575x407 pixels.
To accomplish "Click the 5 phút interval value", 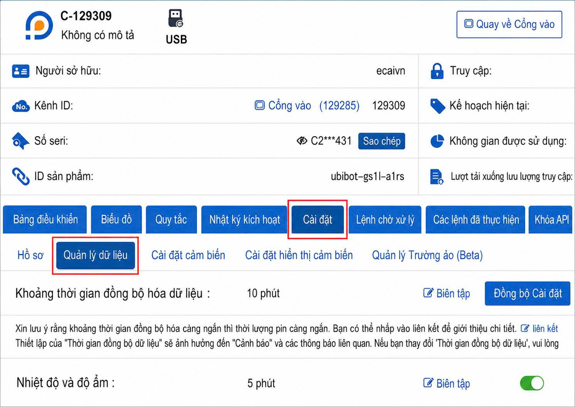I will (261, 383).
